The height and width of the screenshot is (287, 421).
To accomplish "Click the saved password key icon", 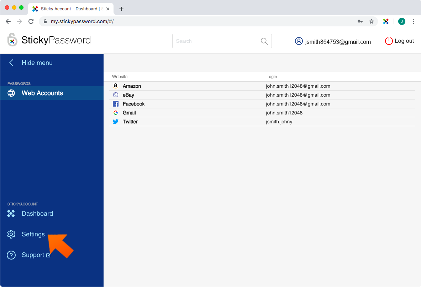I will (360, 21).
